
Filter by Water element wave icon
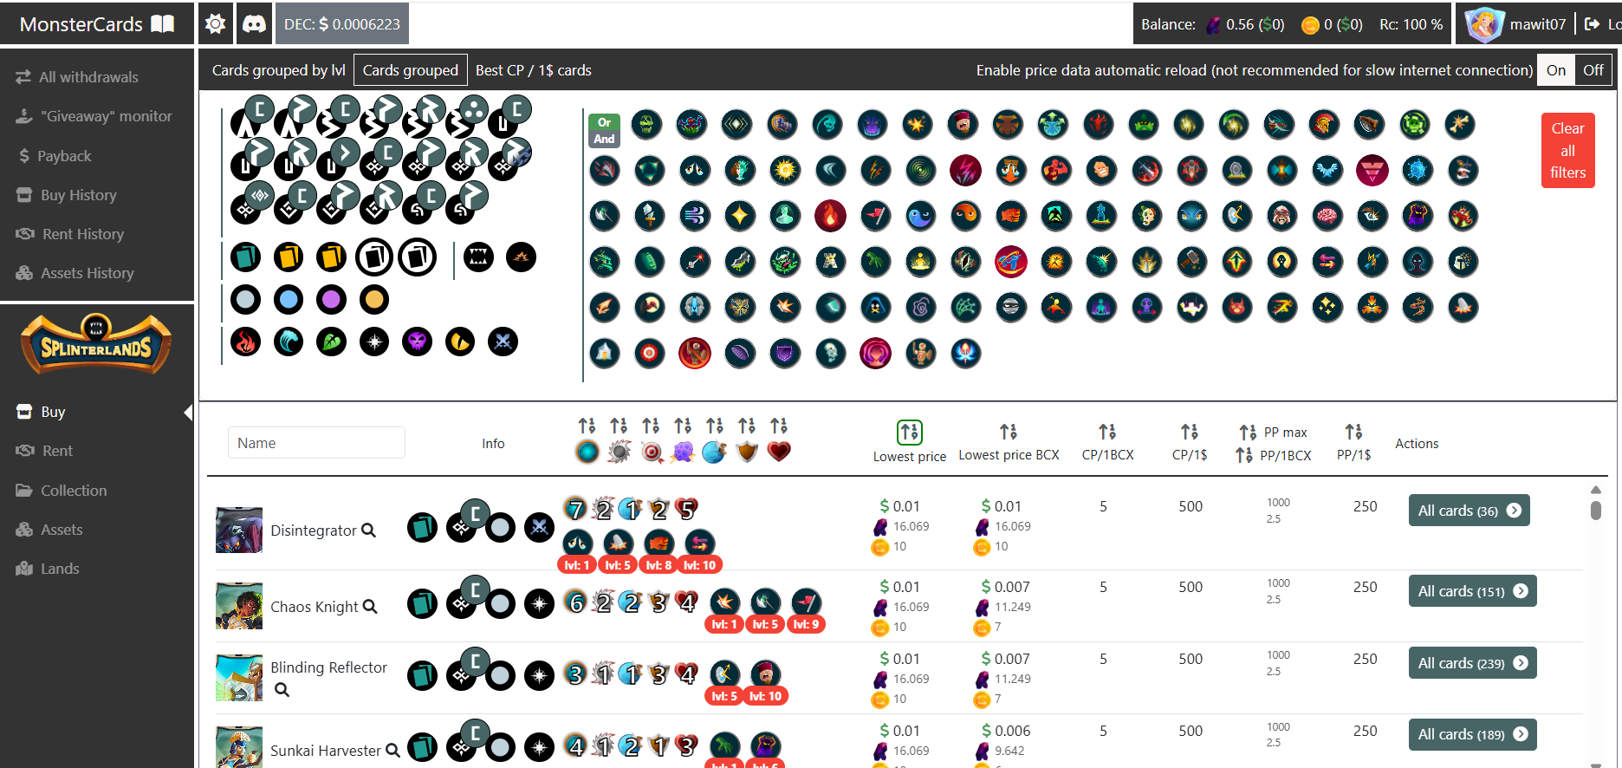tap(289, 342)
